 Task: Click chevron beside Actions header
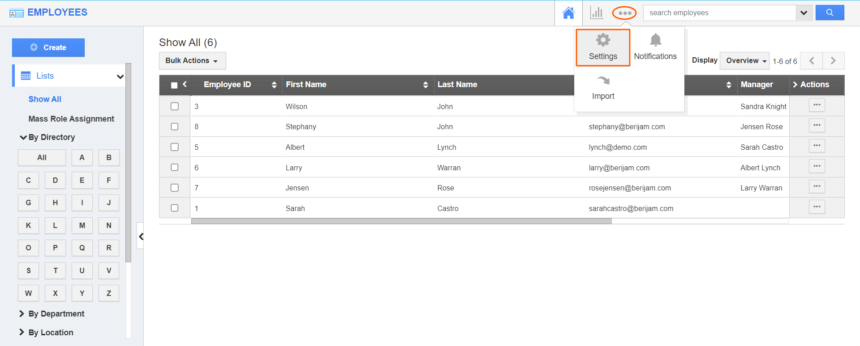(795, 84)
